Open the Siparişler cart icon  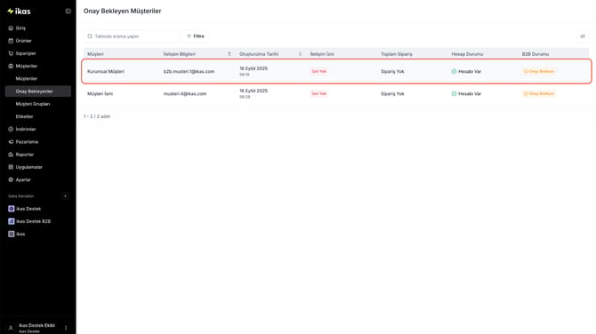point(11,53)
